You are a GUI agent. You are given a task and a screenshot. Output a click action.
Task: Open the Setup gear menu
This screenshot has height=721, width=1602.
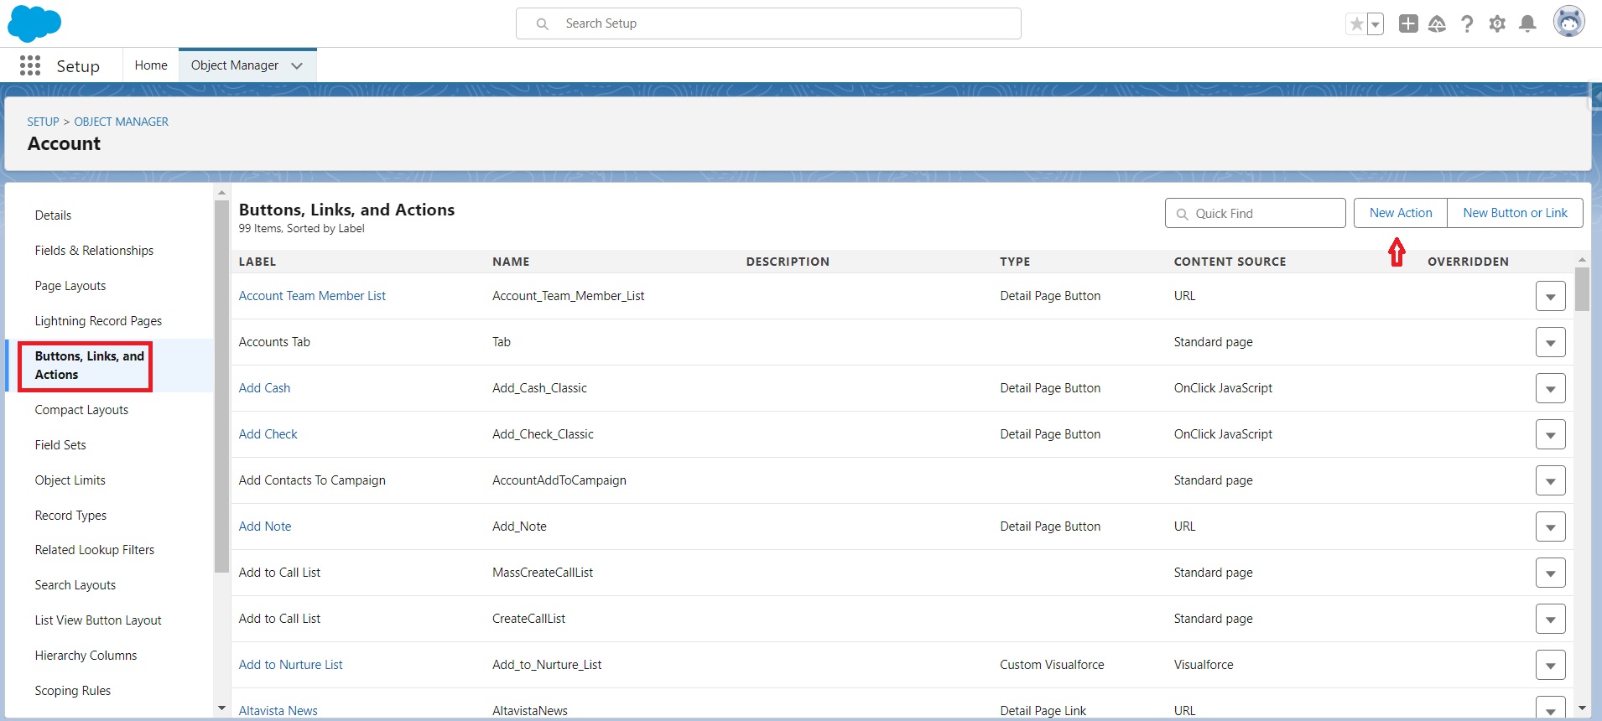click(1497, 23)
